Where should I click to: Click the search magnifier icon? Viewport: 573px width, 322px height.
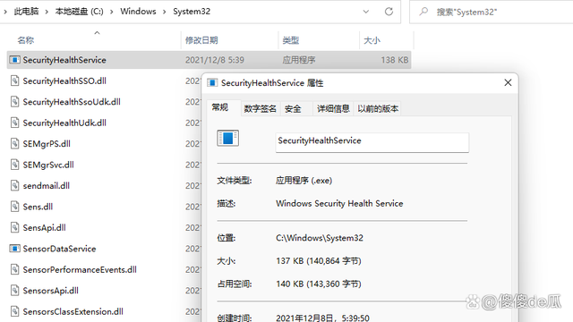tap(423, 12)
